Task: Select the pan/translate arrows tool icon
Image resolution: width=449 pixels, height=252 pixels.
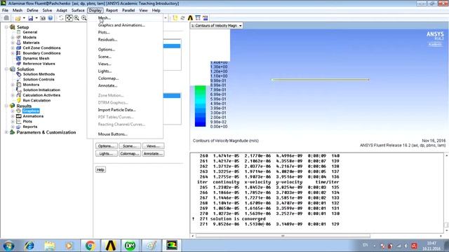Action: [x=69, y=18]
